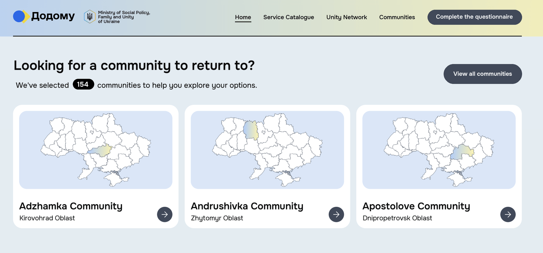Click the Ministry of Social Policy emblem
Screen dimensions: 543x253
[x=89, y=17]
